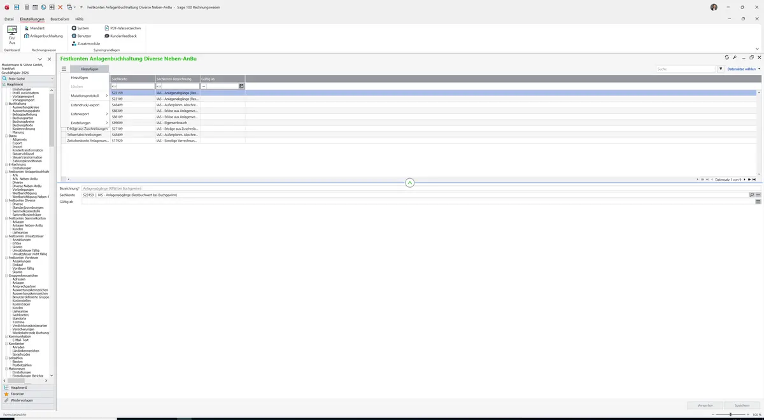Select the grid row with Sachkonto S89009
Viewport: 764px width, 420px height.
click(409, 123)
